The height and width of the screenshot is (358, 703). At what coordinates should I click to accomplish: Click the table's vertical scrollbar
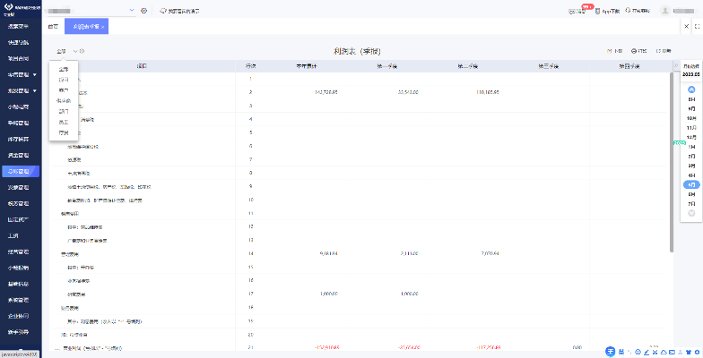point(673,161)
